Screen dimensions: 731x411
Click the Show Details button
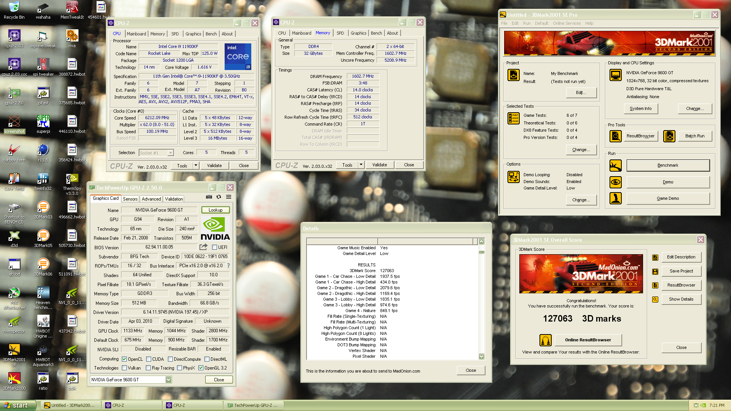[x=681, y=299]
